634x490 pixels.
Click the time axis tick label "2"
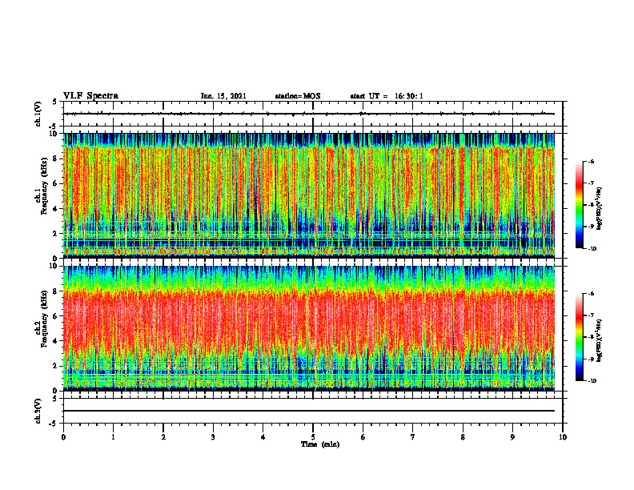coord(163,437)
